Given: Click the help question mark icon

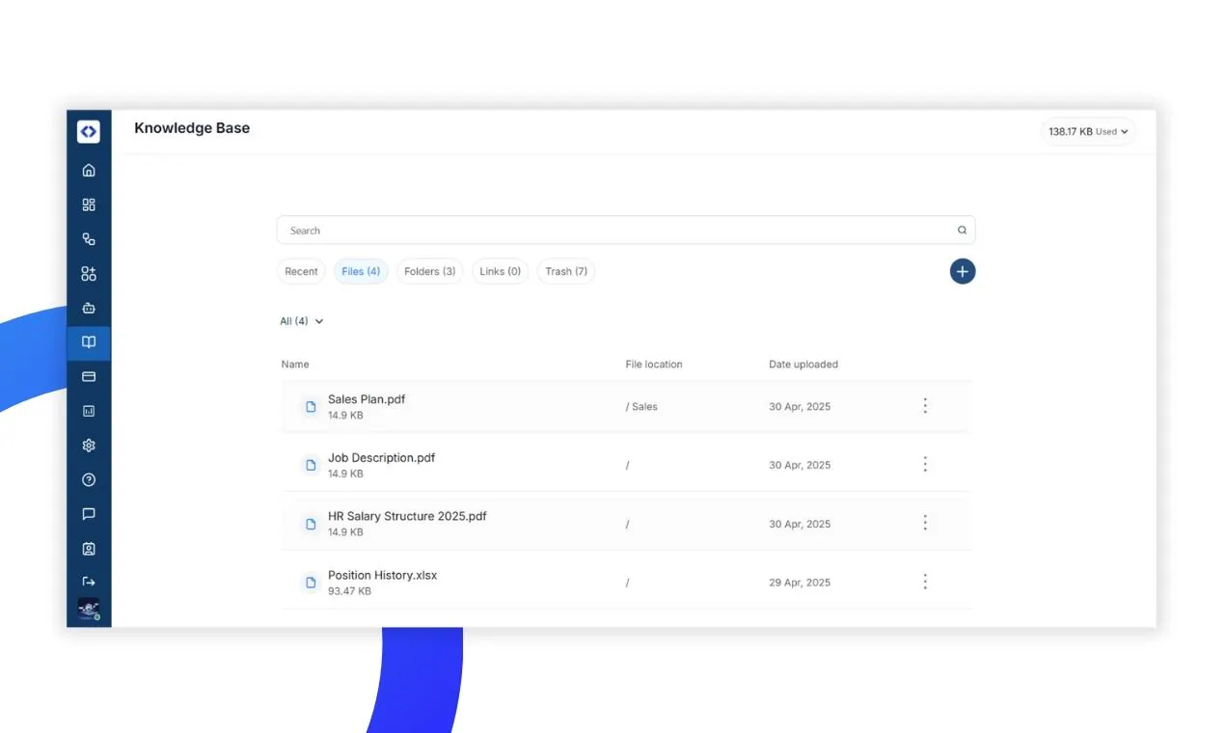Looking at the screenshot, I should (x=89, y=479).
